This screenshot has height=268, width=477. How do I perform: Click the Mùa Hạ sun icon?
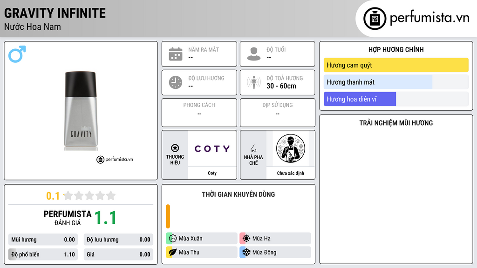point(246,239)
